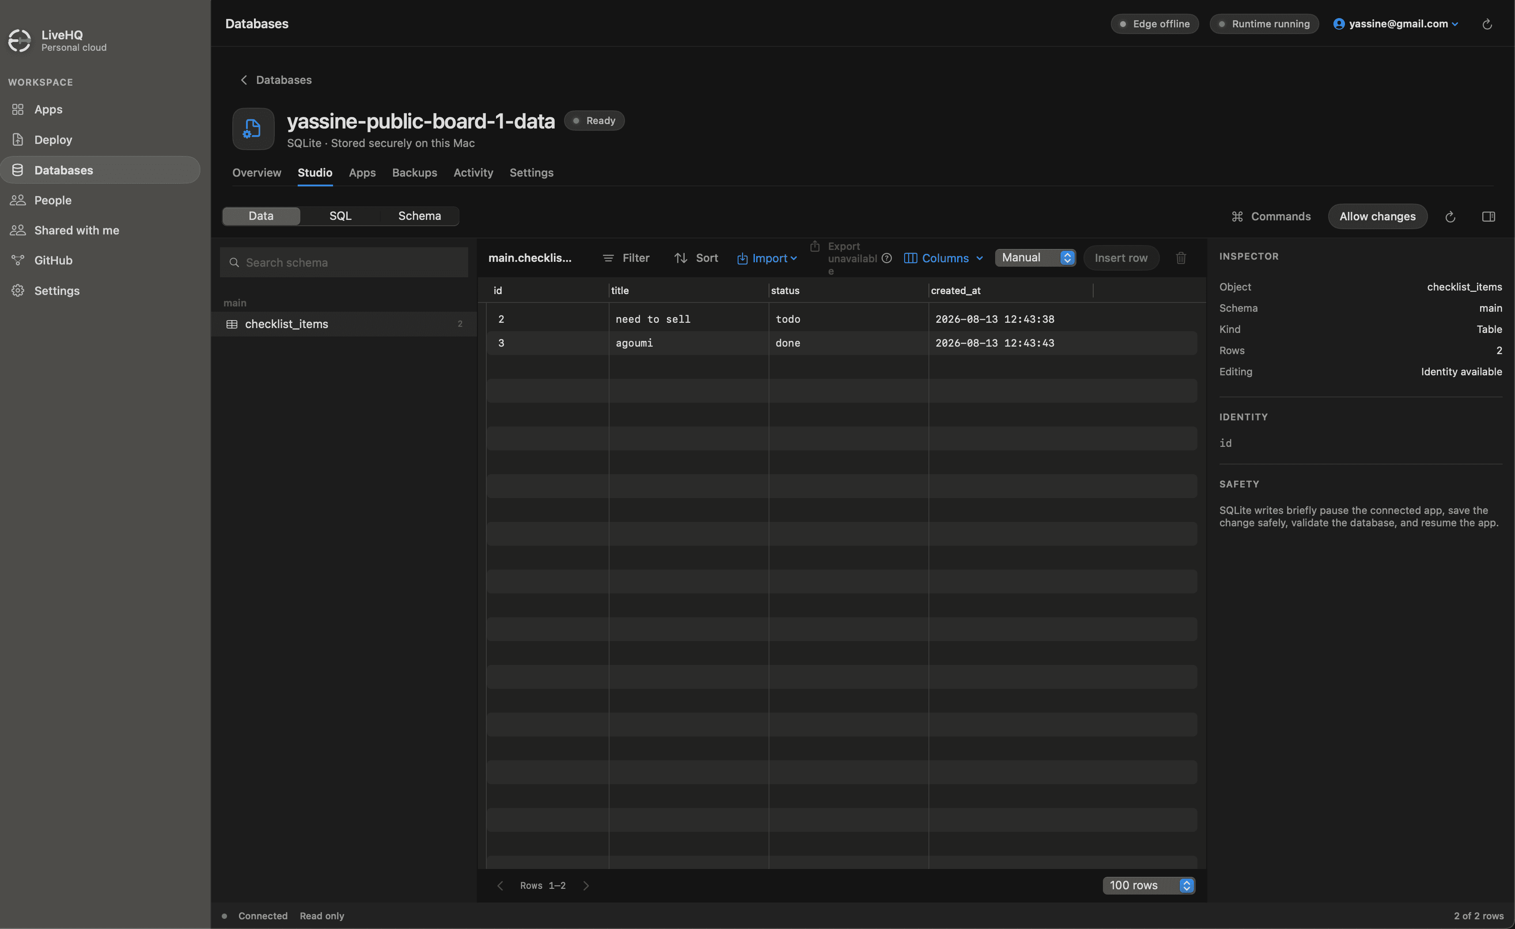Click the database file icon thumbnail
Image resolution: width=1515 pixels, height=929 pixels.
click(253, 128)
